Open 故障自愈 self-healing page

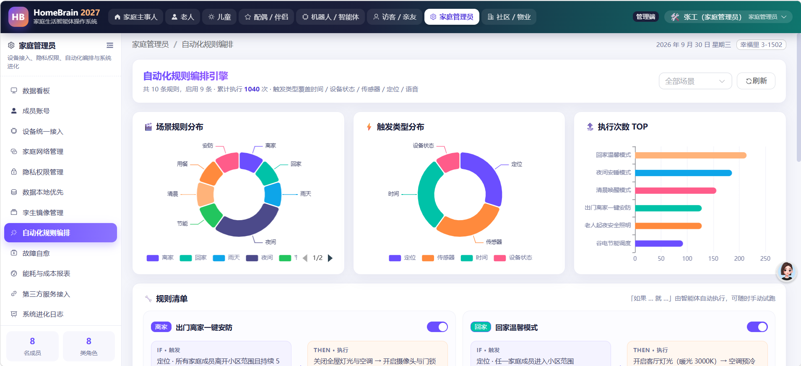(x=60, y=253)
